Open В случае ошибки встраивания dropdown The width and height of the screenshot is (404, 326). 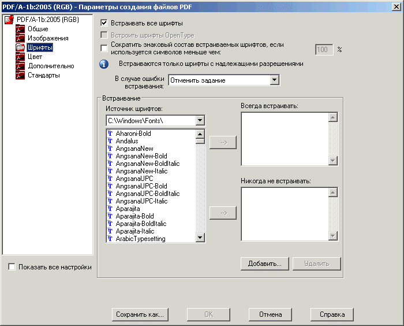point(224,80)
